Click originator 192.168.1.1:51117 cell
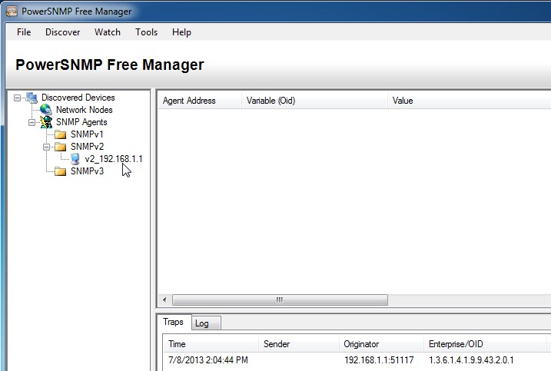This screenshot has height=371, width=551. tap(379, 360)
